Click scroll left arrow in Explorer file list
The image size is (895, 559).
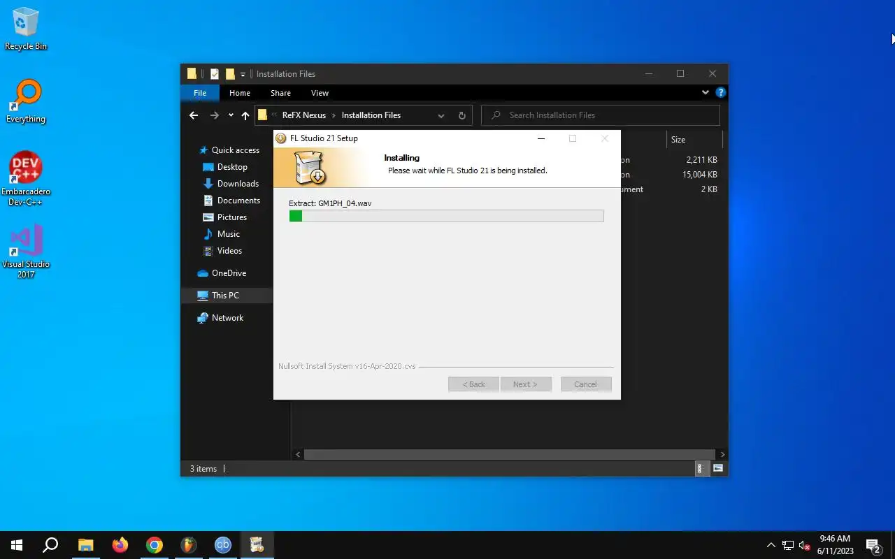(x=299, y=454)
